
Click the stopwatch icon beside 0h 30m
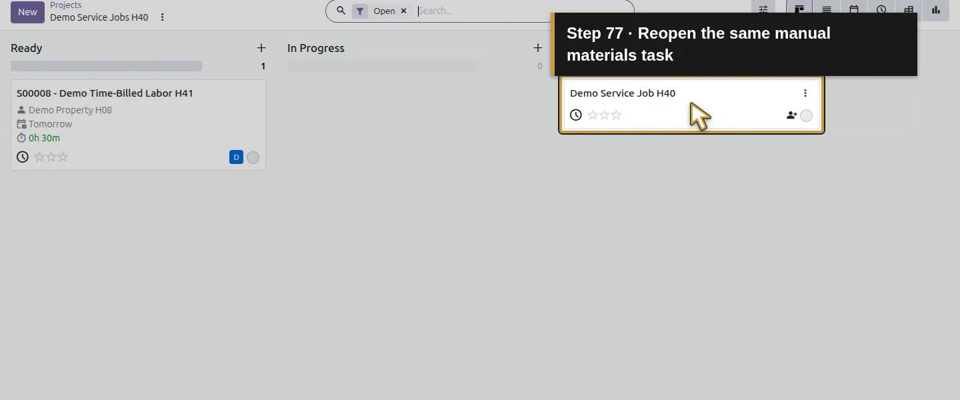pos(21,138)
